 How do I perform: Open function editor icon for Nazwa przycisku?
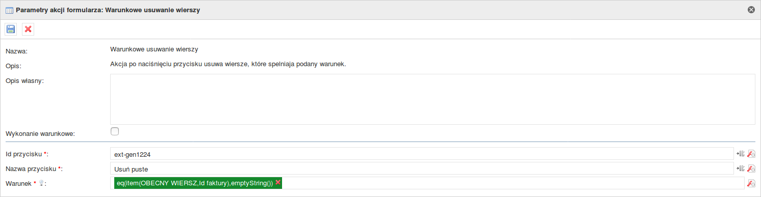[751, 168]
